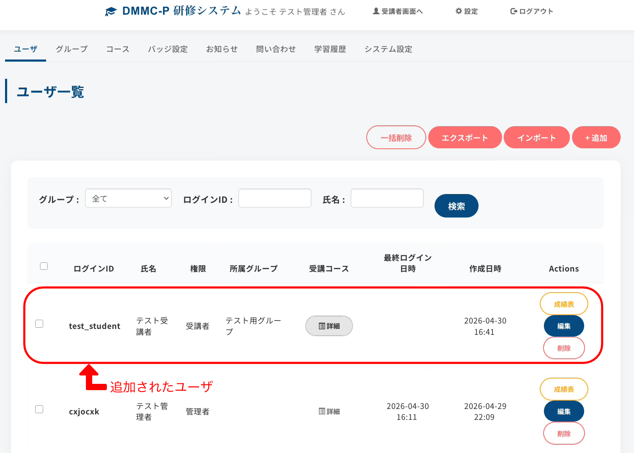Toggle the select-all checkbox in table header
Viewport: 634px width, 453px height.
[44, 266]
